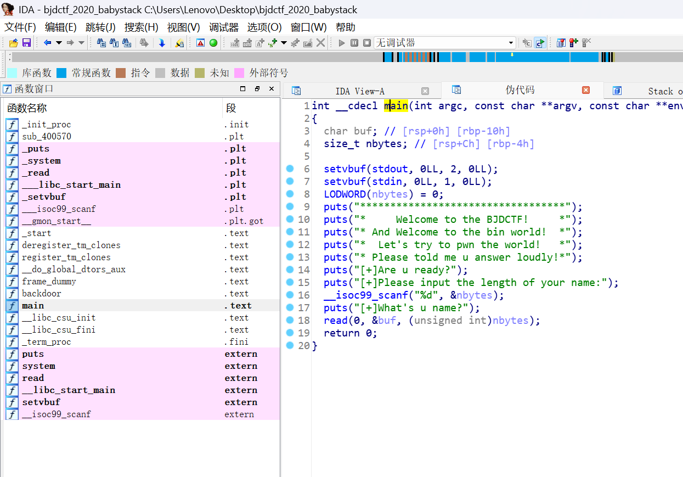Click the save database floppy icon
This screenshot has height=477, width=683.
point(26,43)
